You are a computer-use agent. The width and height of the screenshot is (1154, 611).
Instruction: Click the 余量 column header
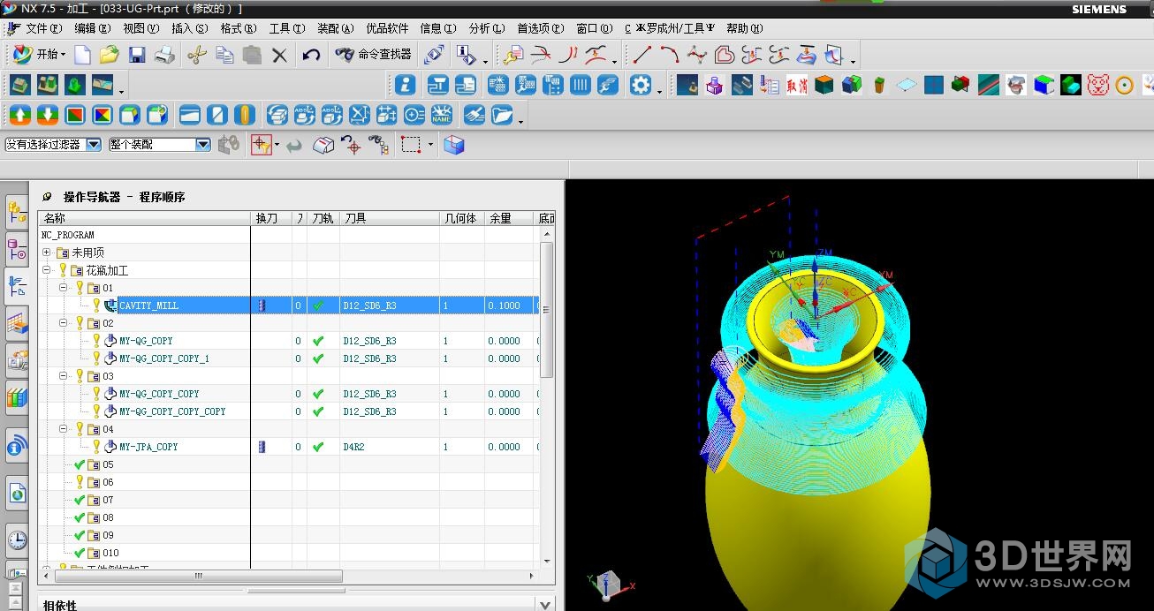509,218
